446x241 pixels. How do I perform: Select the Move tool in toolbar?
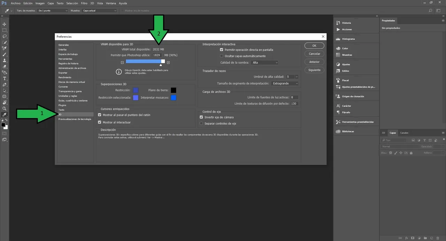5,24
